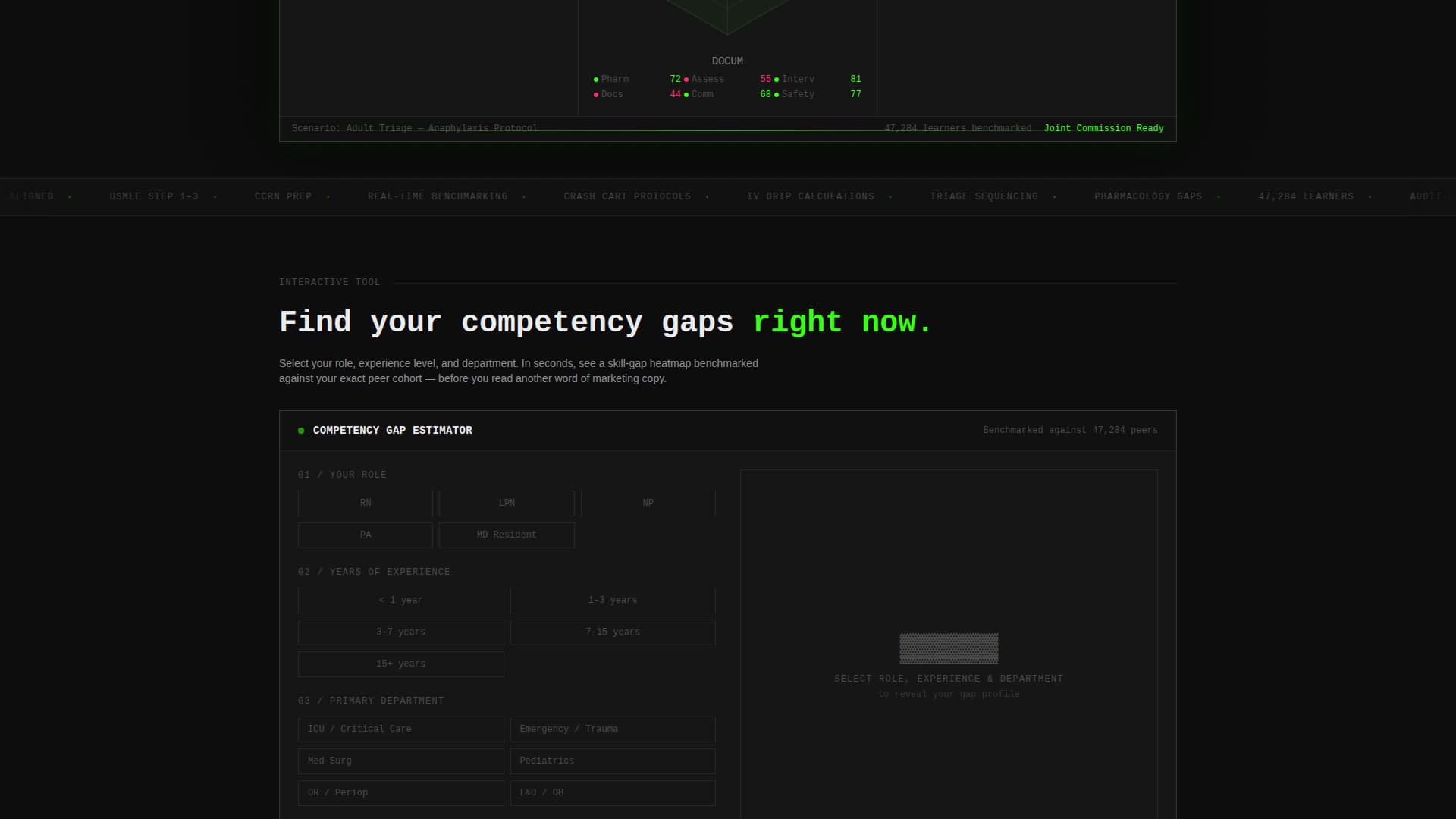Click the Pharm score legend entry
This screenshot has height=819, width=1456.
(x=637, y=79)
